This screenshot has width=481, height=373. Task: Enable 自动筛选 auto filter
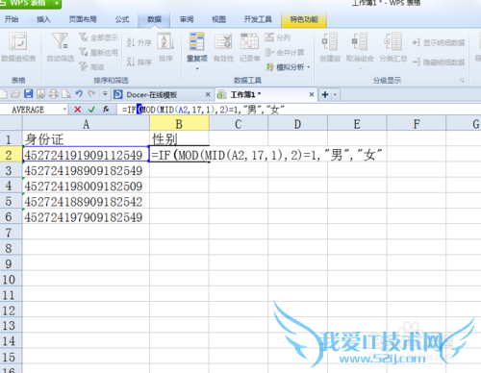61,47
